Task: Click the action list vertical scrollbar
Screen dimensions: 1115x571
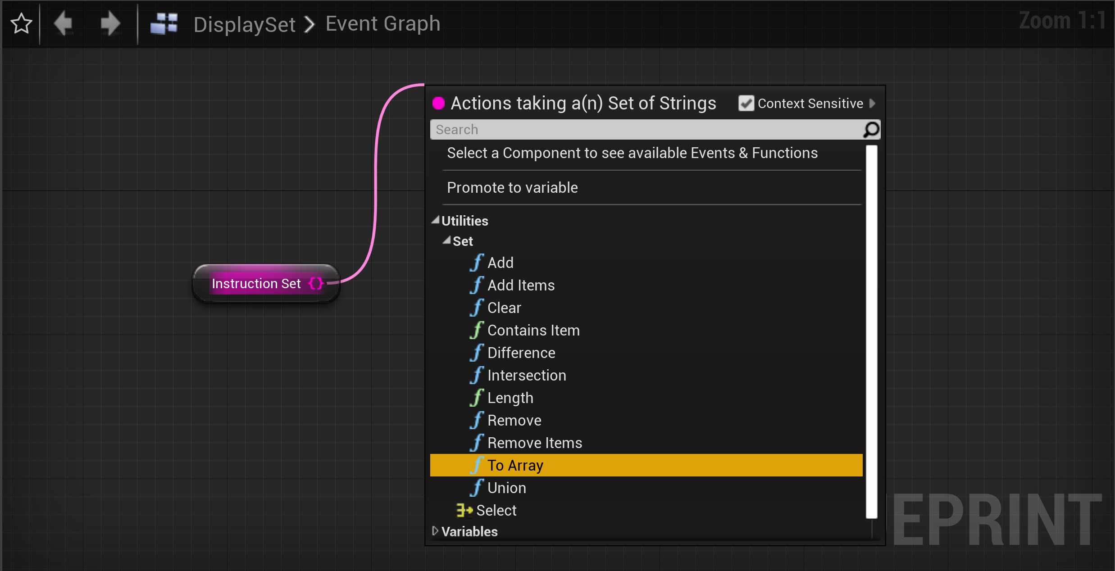Action: 871,331
